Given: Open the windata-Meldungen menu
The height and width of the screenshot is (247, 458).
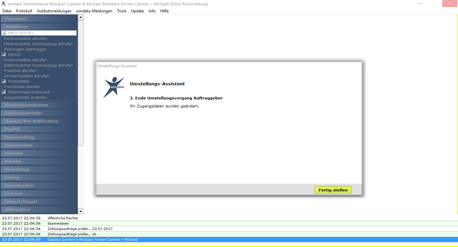Looking at the screenshot, I should click(94, 11).
